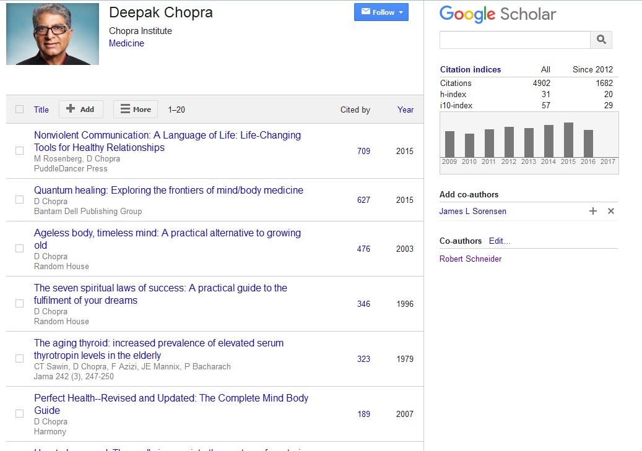Screen dimensions: 642x451
Task: Open the 346 citations link
Action: pos(363,304)
